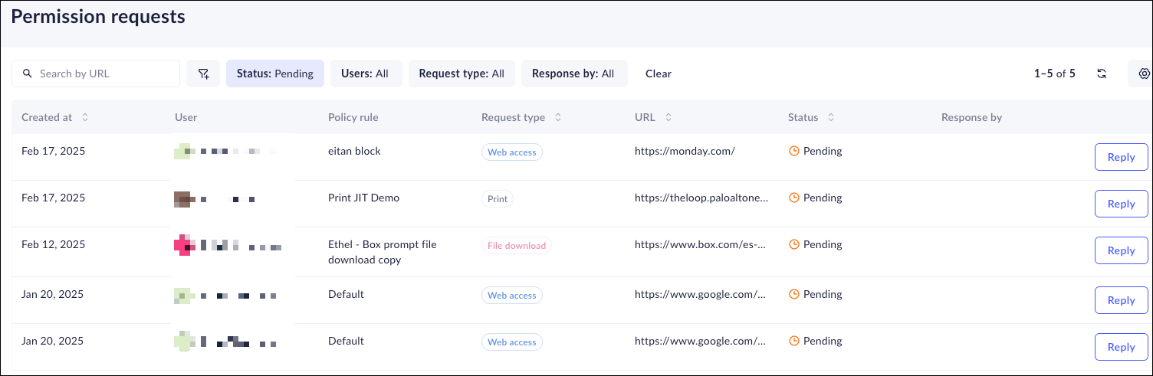Reply to the monday.com request
1153x376 pixels.
click(1121, 157)
